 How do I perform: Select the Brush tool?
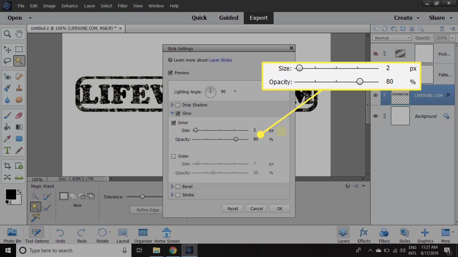tap(7, 116)
